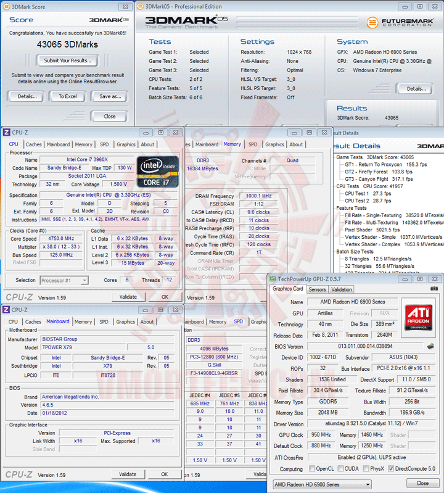This screenshot has width=444, height=493.
Task: Click the Intel Core i7 3960X name value
Action: coord(87,159)
